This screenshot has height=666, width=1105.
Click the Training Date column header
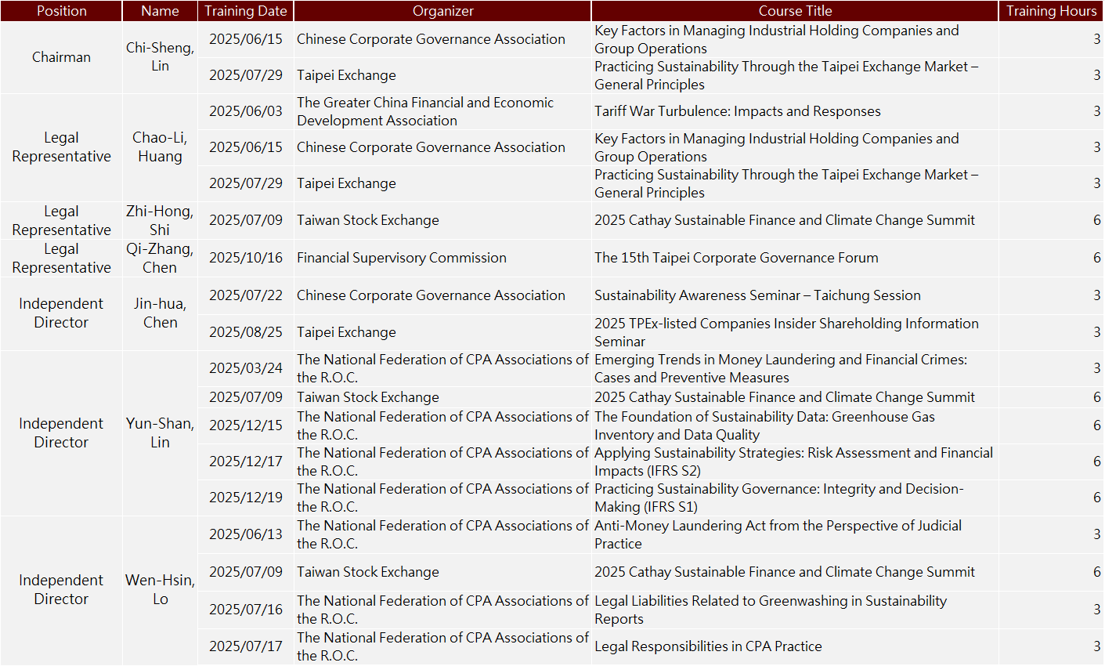pyautogui.click(x=246, y=11)
